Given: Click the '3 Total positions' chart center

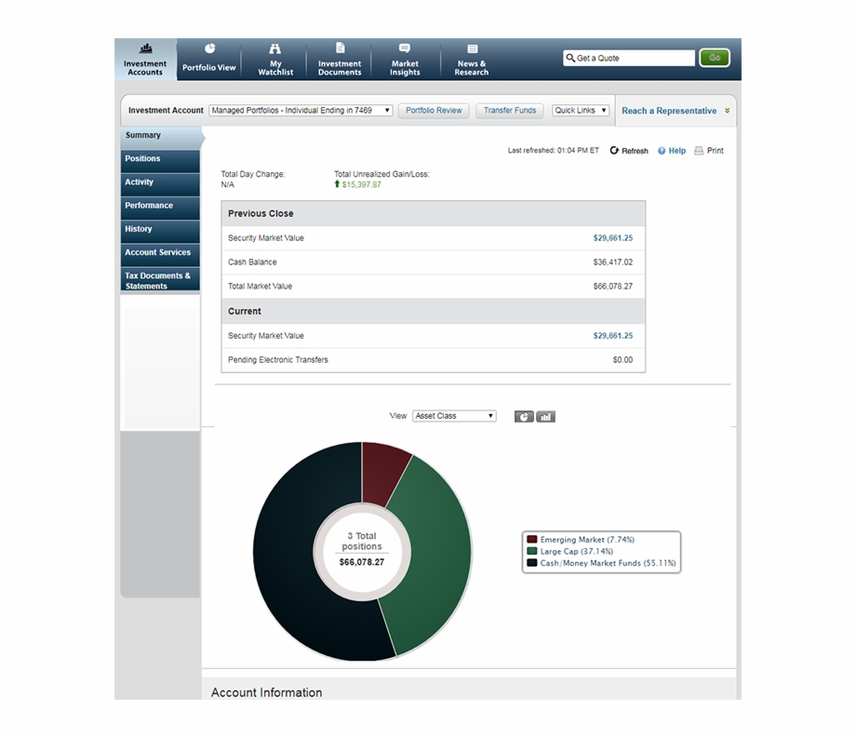Looking at the screenshot, I should pyautogui.click(x=361, y=552).
